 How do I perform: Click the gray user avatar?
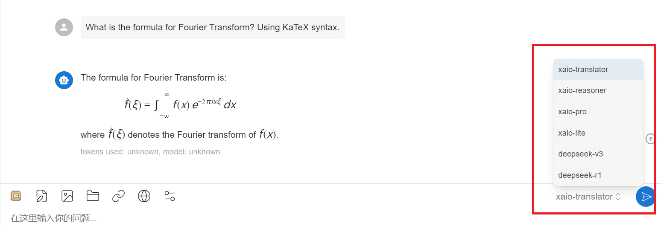(64, 27)
